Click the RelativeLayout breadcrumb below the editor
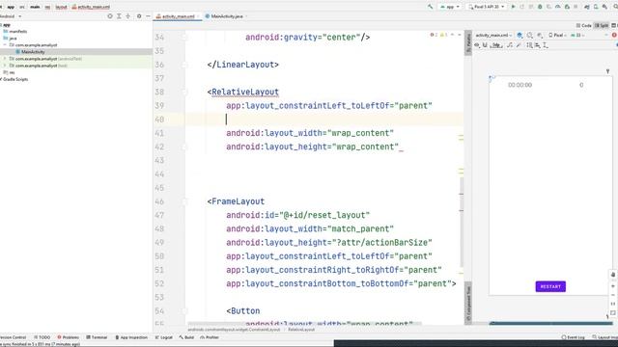618x347 pixels. [x=301, y=330]
